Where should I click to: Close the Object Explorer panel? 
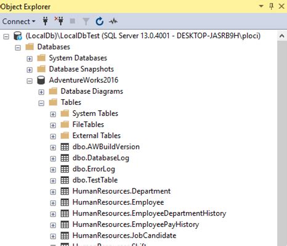coord(281,6)
